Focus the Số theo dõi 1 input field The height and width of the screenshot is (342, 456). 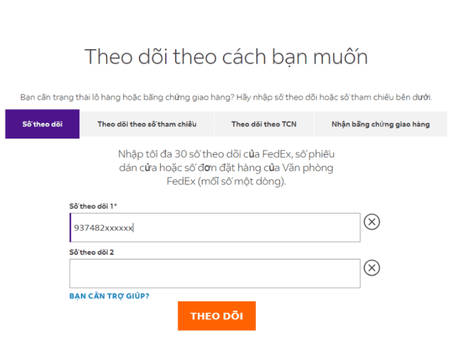tap(228, 227)
